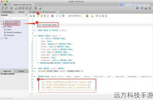Select Stored Procedures node
The width and height of the screenshot is (153, 100).
[14, 32]
